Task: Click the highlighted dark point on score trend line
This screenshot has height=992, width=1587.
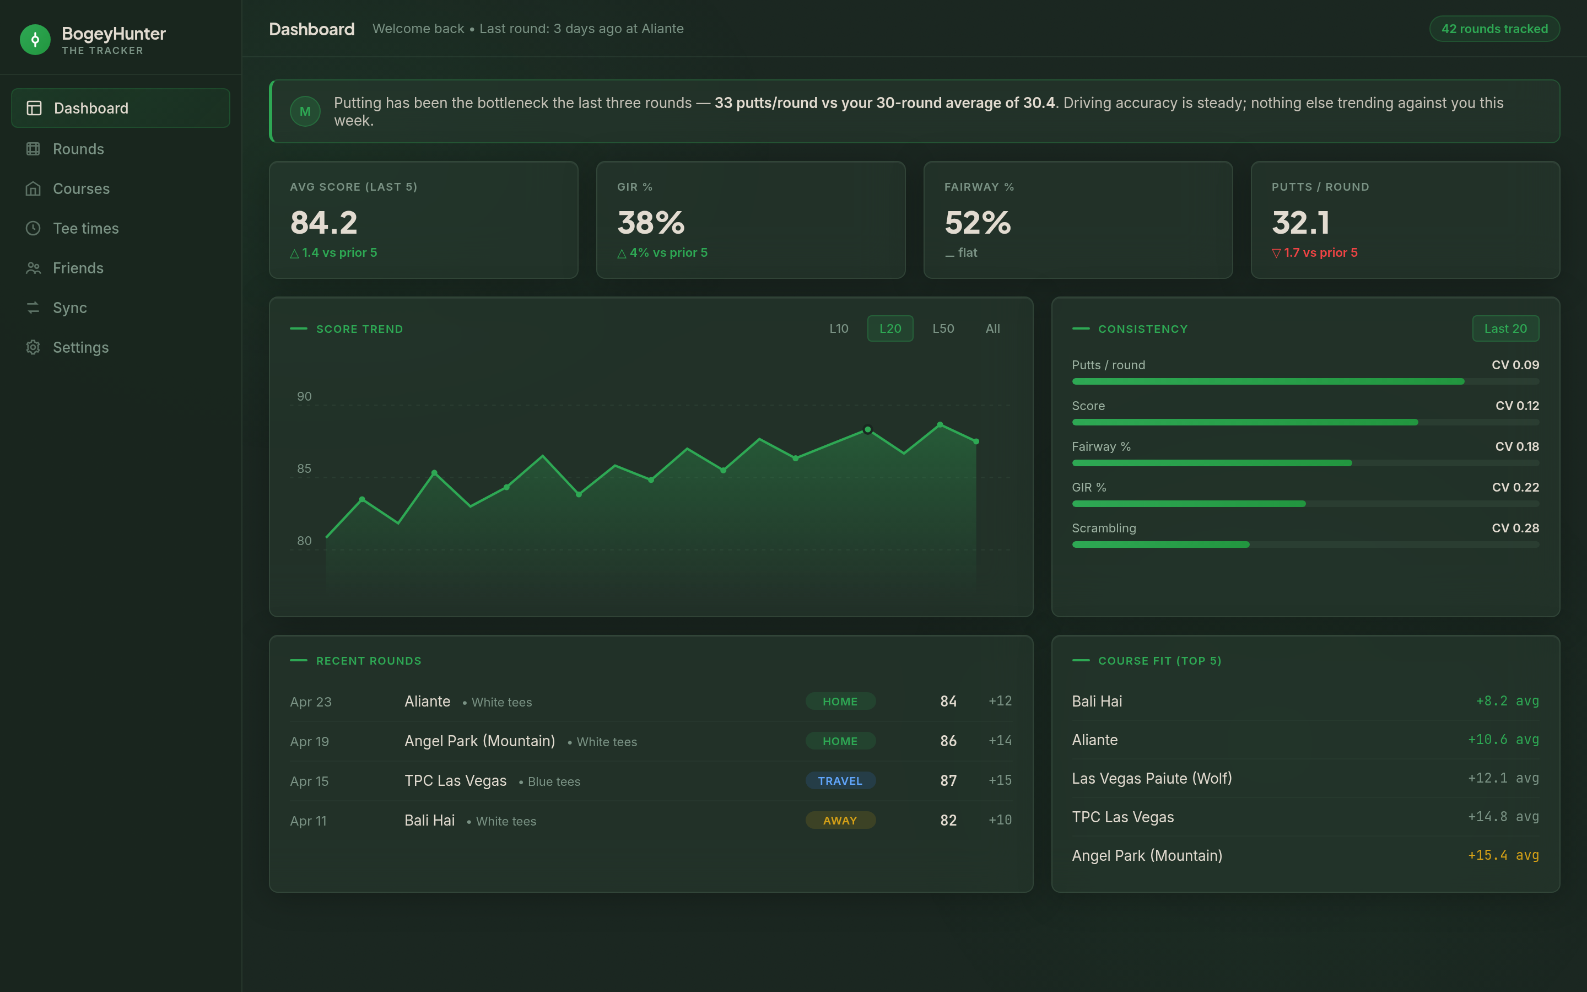Action: pyautogui.click(x=867, y=430)
